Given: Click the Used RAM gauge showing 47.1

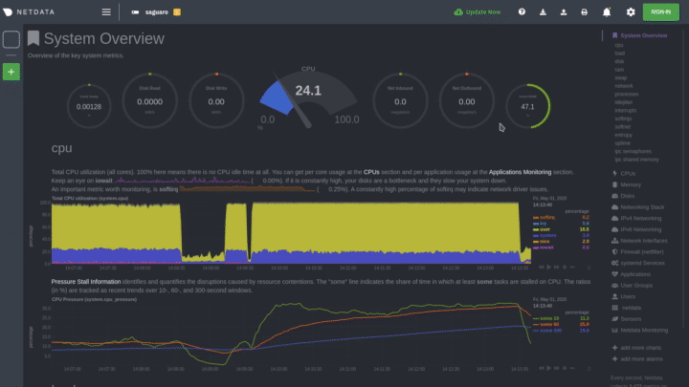Looking at the screenshot, I should [x=527, y=106].
